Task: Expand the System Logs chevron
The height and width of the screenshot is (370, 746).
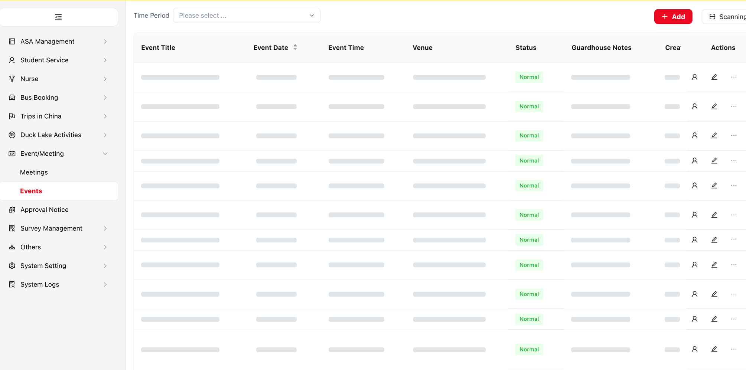Action: [x=105, y=285]
